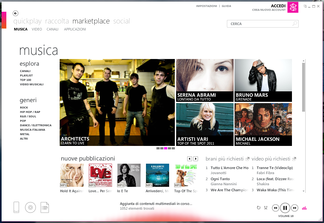Open CANALI under esplora
The image size is (324, 223).
click(x=25, y=71)
